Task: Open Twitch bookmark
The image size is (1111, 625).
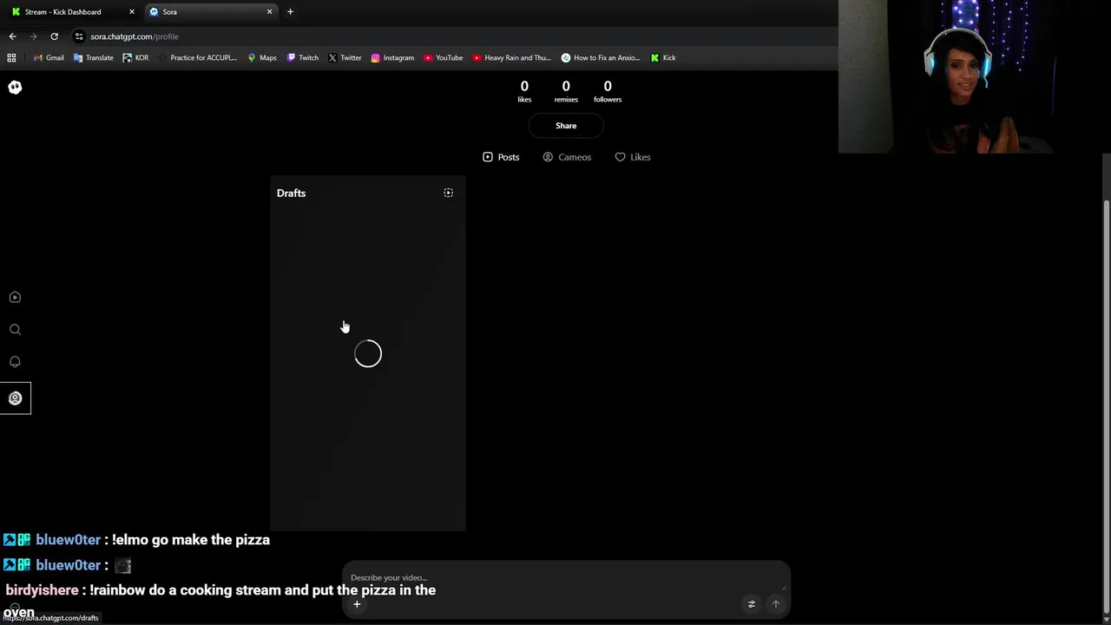Action: (303, 58)
